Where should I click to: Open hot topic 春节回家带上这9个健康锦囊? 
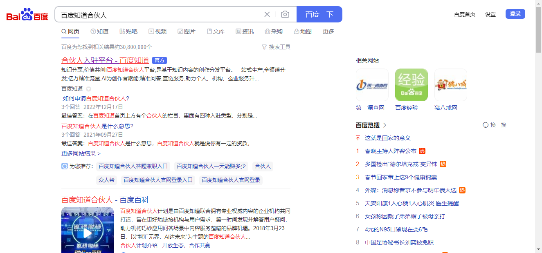[401, 177]
